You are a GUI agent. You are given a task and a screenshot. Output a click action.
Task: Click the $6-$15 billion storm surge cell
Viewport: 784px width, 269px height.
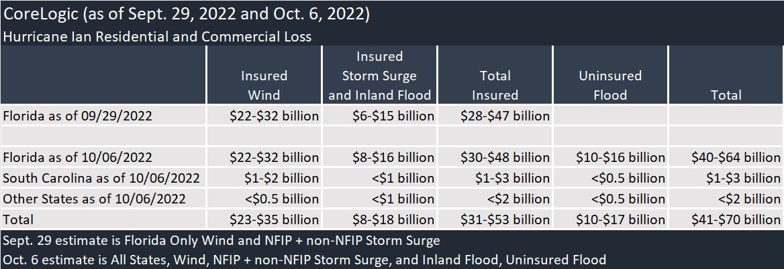click(393, 116)
